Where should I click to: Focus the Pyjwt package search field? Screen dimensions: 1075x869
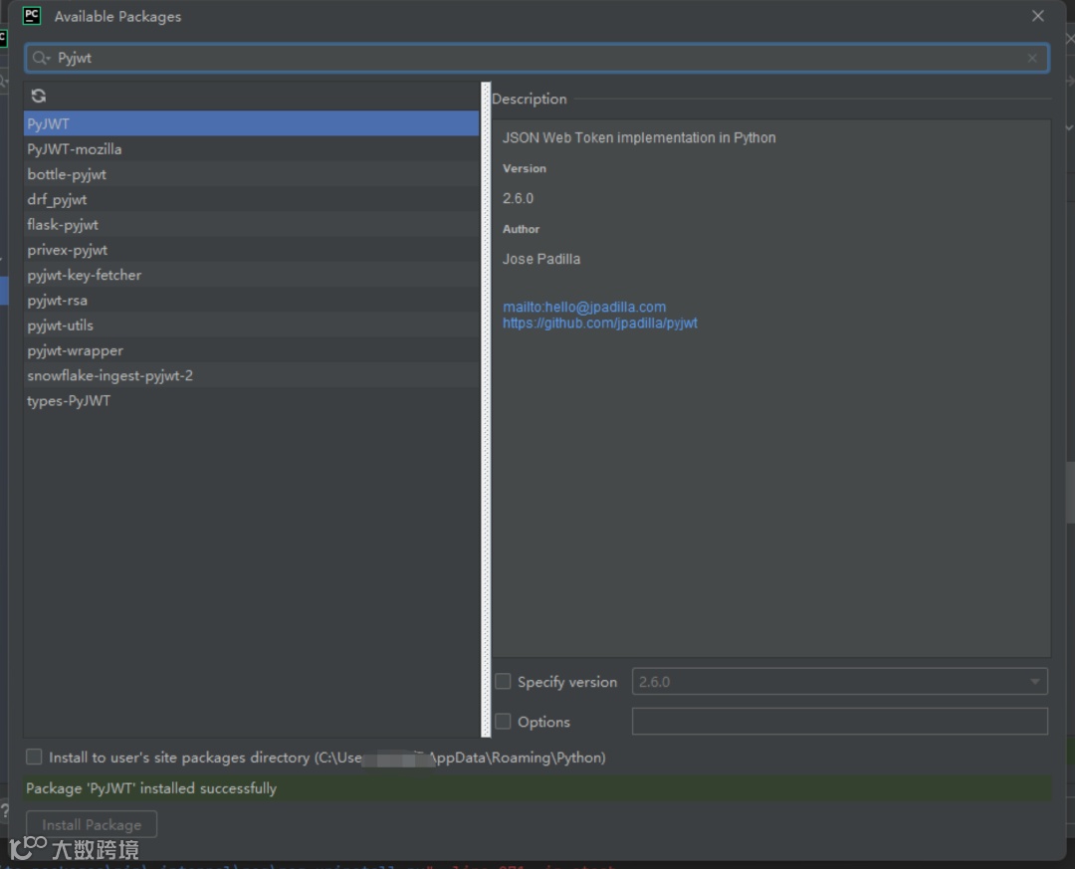(x=537, y=59)
